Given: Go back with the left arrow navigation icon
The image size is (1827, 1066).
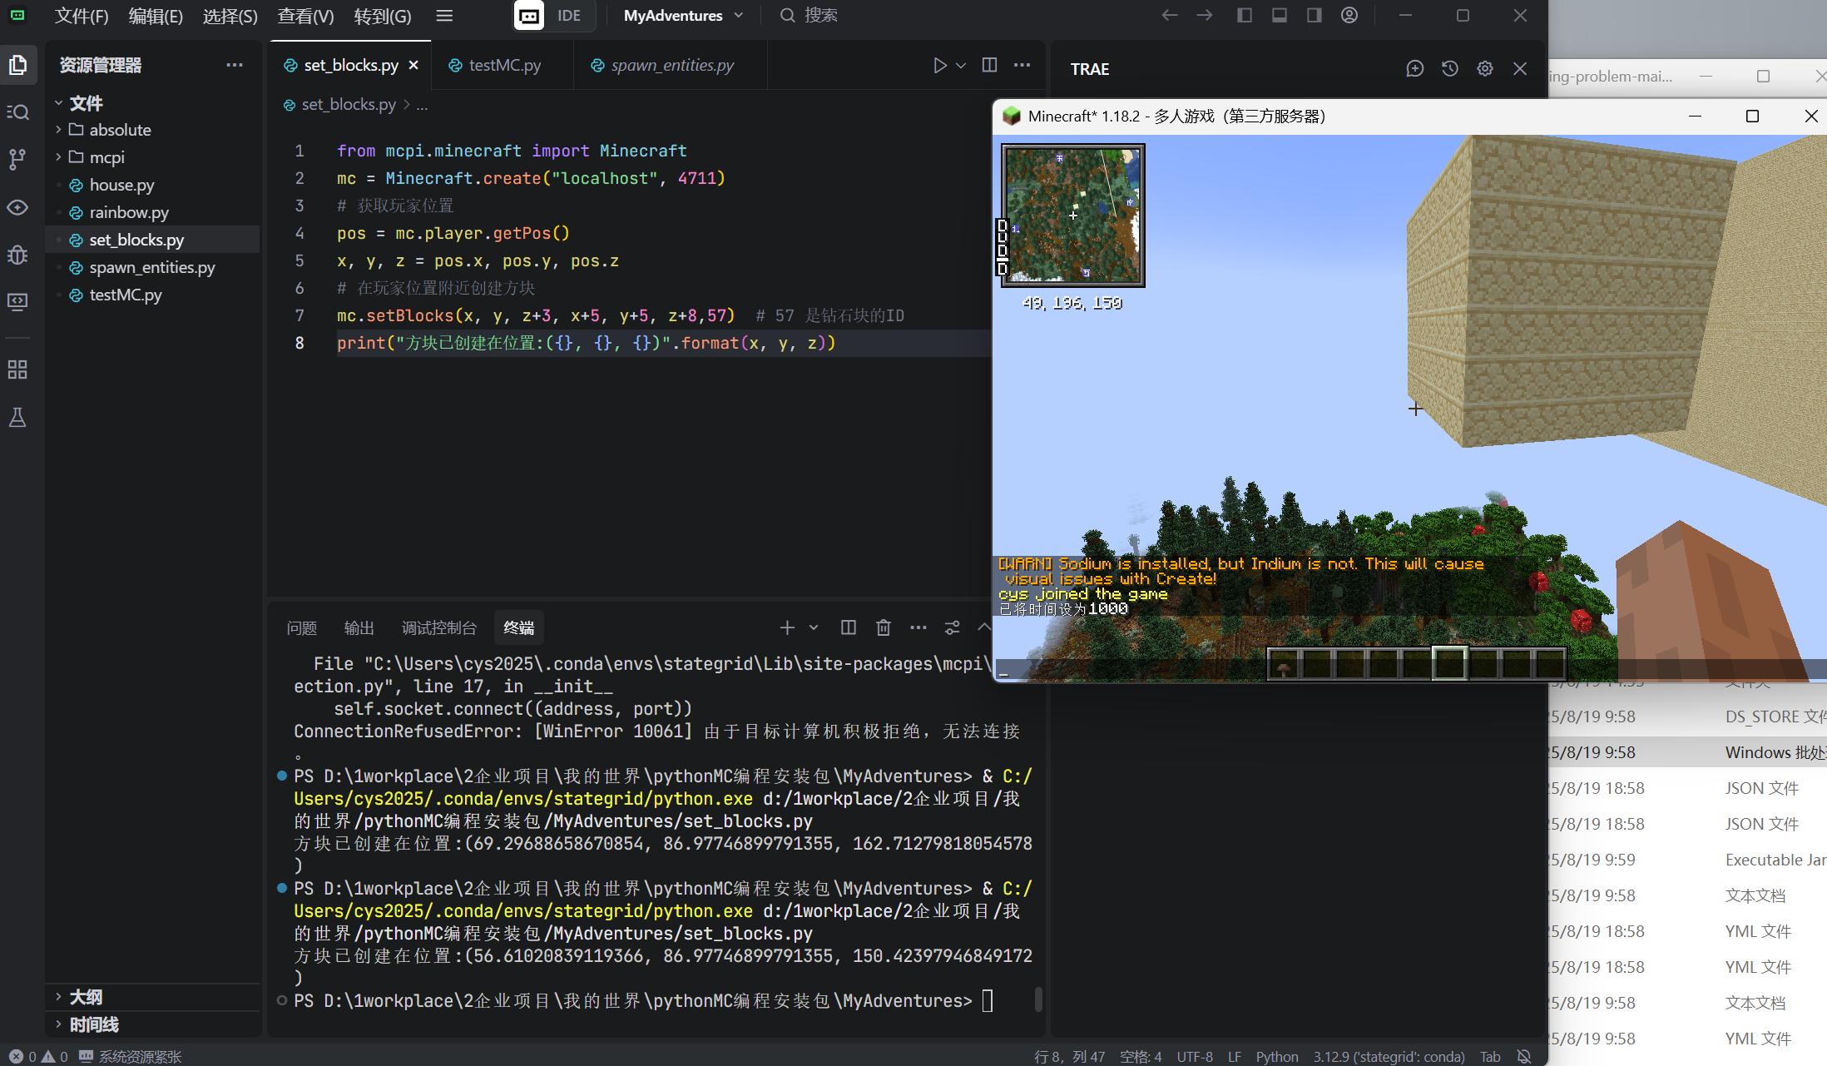Looking at the screenshot, I should coord(1170,15).
